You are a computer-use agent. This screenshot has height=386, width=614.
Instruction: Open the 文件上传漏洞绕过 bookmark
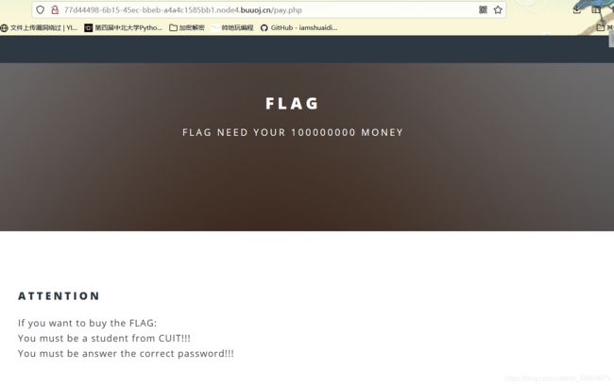click(39, 27)
